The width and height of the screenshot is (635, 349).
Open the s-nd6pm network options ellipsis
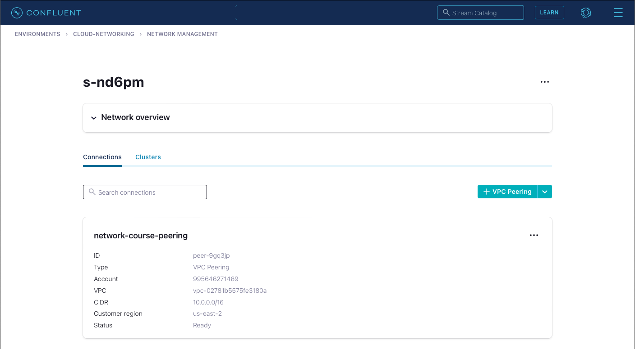(545, 82)
